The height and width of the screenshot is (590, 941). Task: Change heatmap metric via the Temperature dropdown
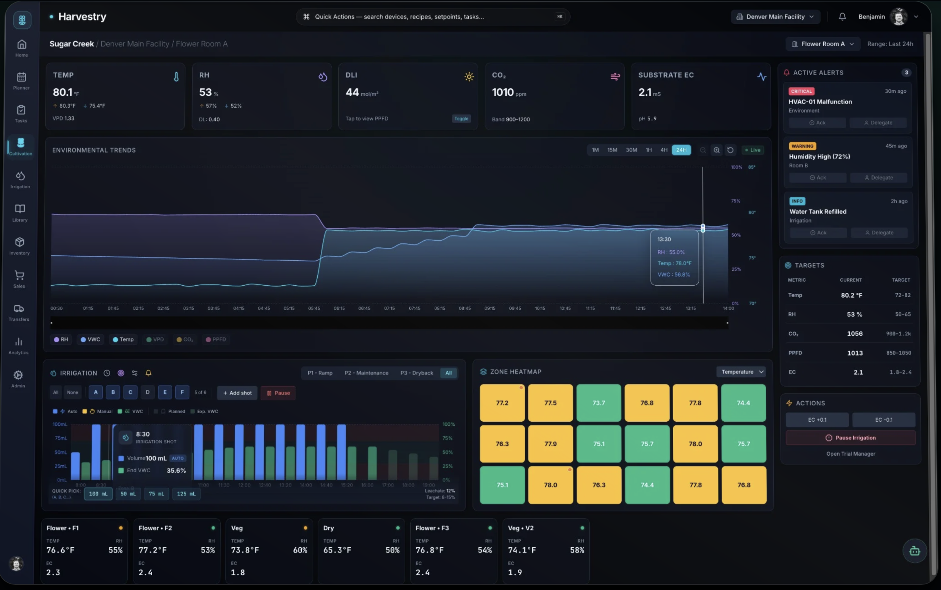740,372
